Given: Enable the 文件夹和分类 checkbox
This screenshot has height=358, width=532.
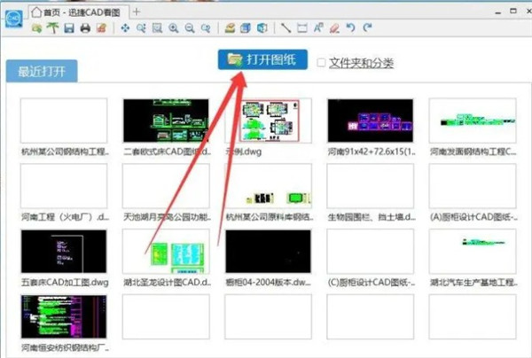Looking at the screenshot, I should click(321, 62).
